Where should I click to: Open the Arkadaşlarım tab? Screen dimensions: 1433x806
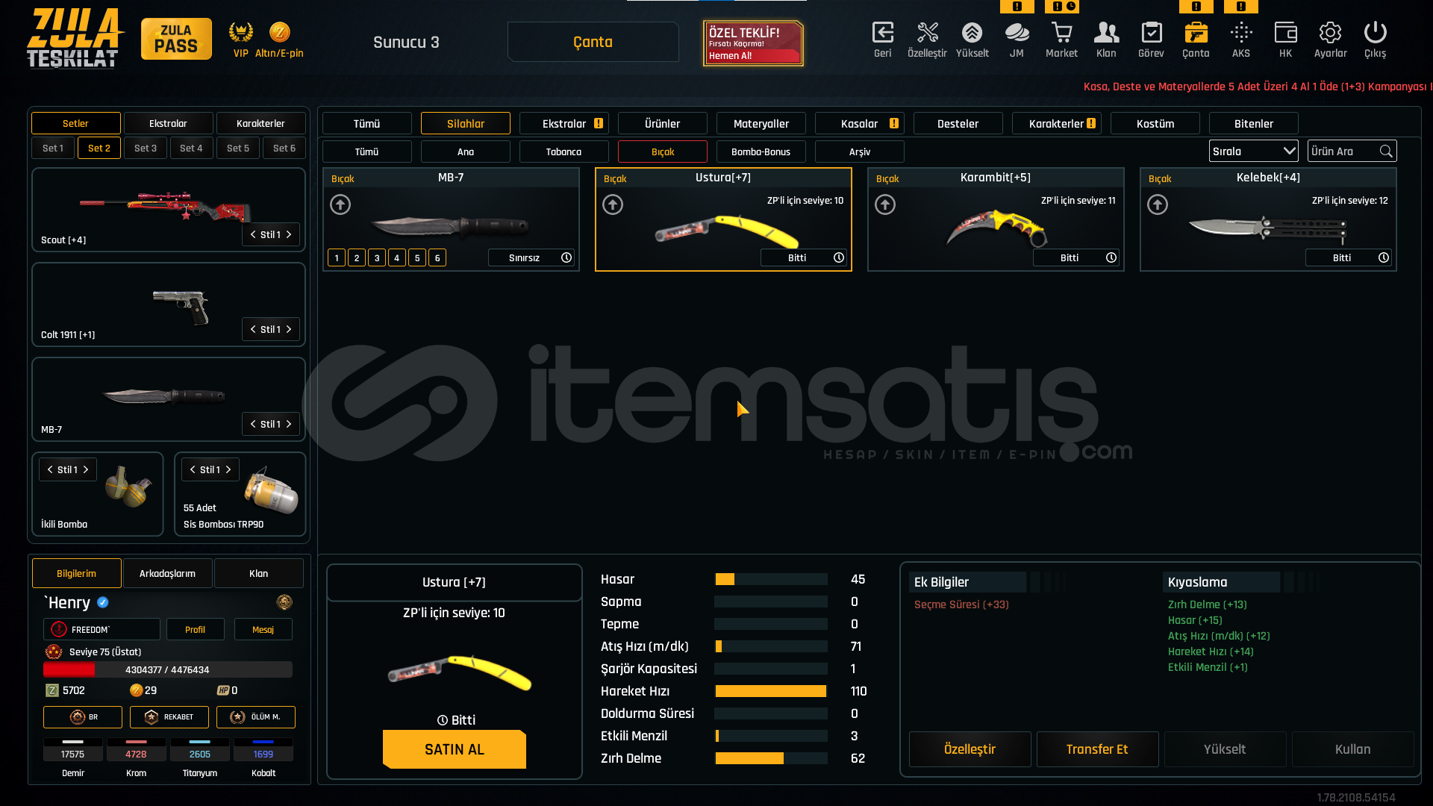[167, 573]
